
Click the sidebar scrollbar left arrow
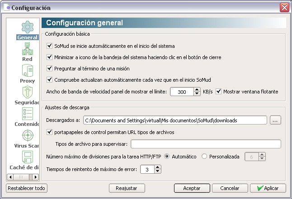pyautogui.click(x=10, y=177)
